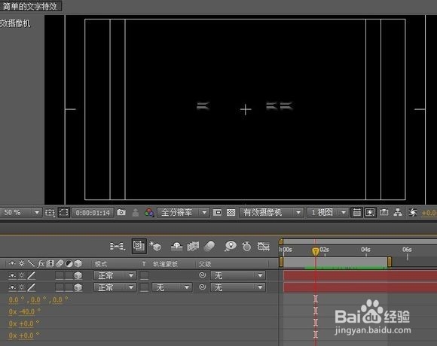Screen dimensions: 437x346
Task: Toggle the transparency grid icon
Action: (231, 213)
